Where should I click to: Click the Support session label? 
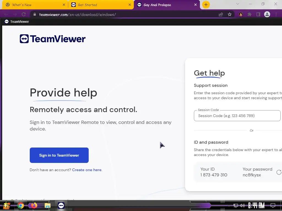211,85
